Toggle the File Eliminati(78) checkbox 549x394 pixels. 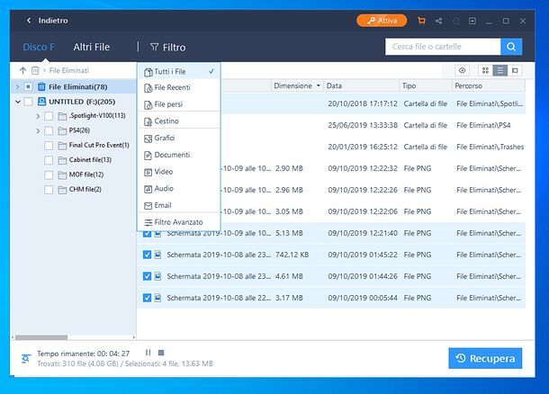[x=29, y=86]
